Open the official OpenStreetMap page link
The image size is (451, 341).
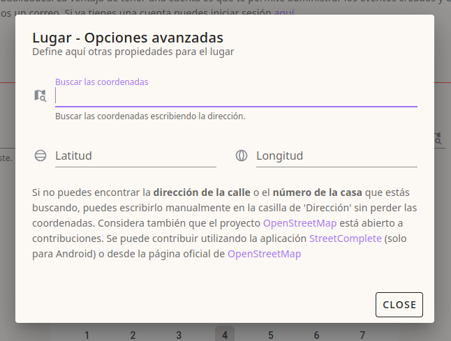264,254
